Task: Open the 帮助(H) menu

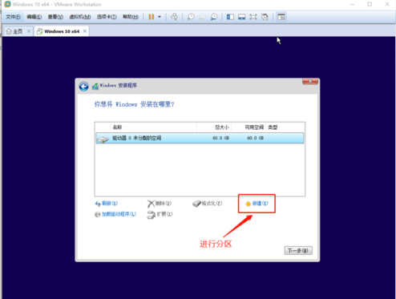Action: point(131,17)
